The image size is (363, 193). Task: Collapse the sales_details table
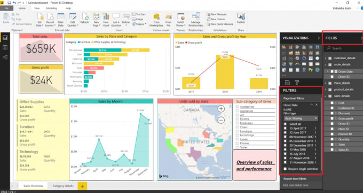[326, 96]
